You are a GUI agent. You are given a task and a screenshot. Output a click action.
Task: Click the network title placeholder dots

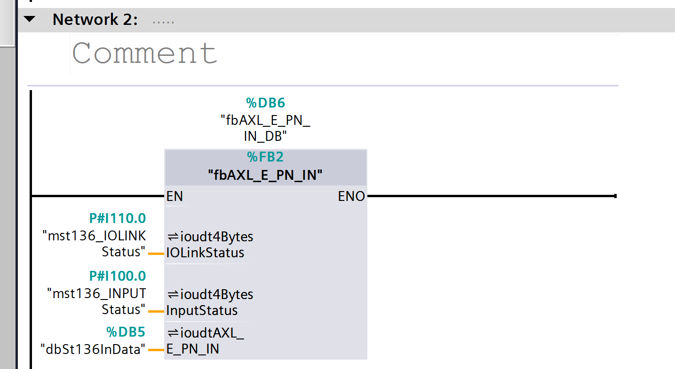point(163,22)
